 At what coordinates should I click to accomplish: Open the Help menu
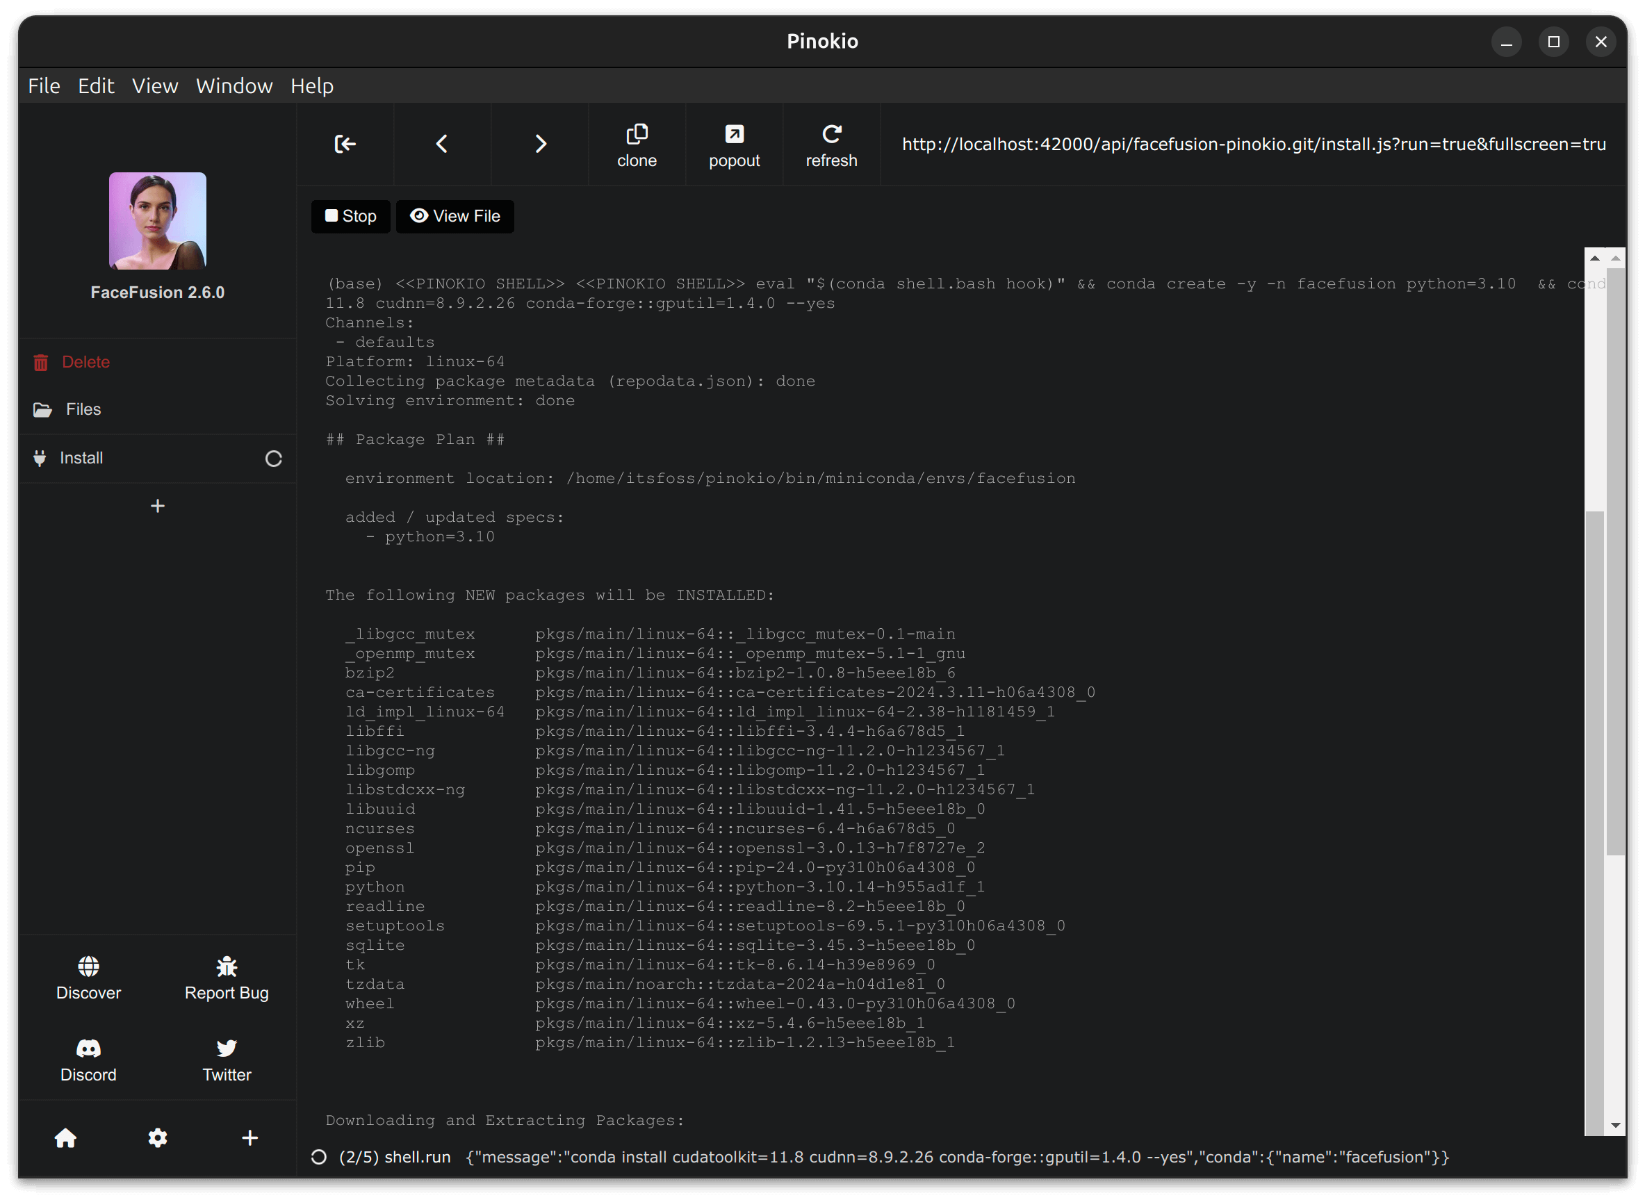coord(311,85)
